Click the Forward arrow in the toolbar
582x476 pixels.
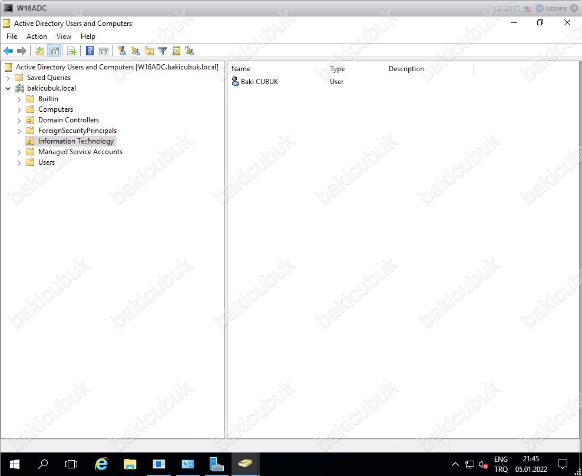coord(22,51)
